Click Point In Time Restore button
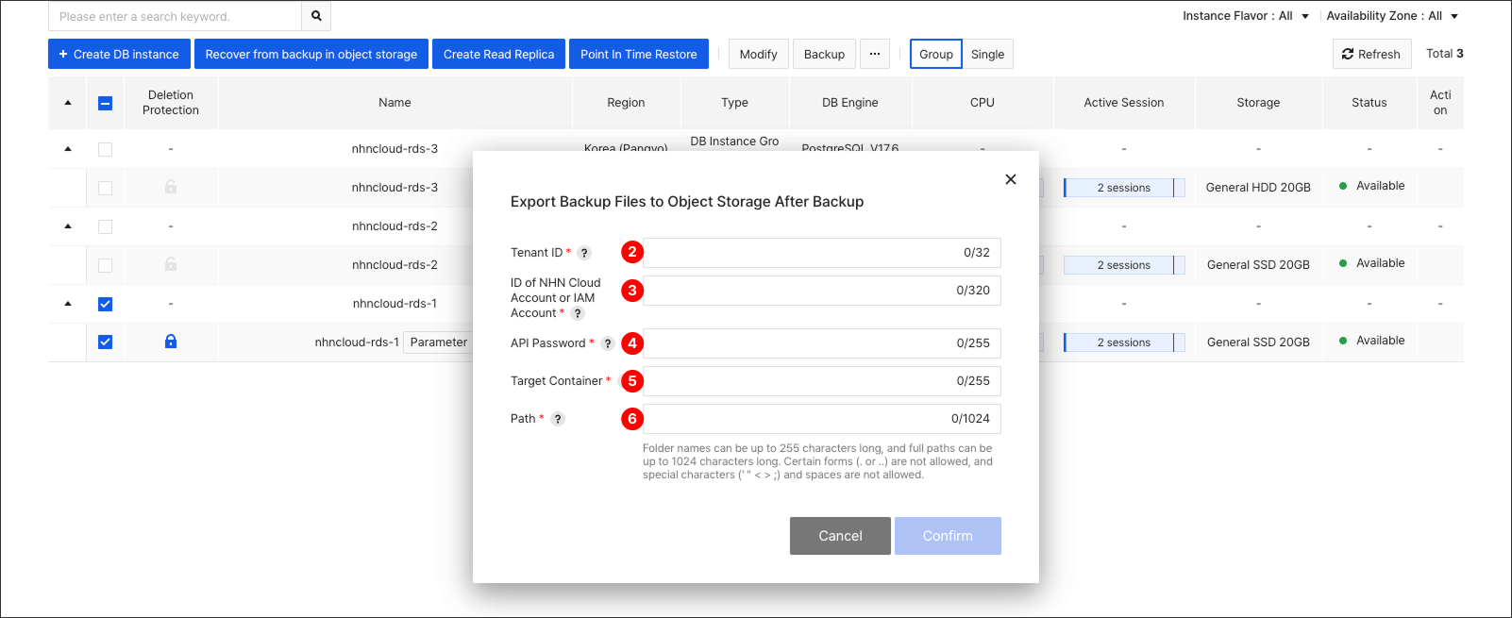The image size is (1512, 618). [x=639, y=54]
